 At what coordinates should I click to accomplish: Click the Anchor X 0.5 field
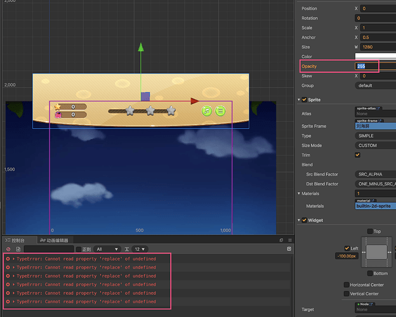(378, 37)
